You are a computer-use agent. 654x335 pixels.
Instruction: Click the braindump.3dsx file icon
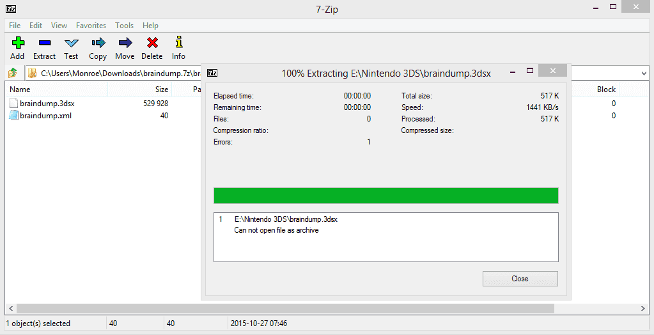click(x=13, y=103)
